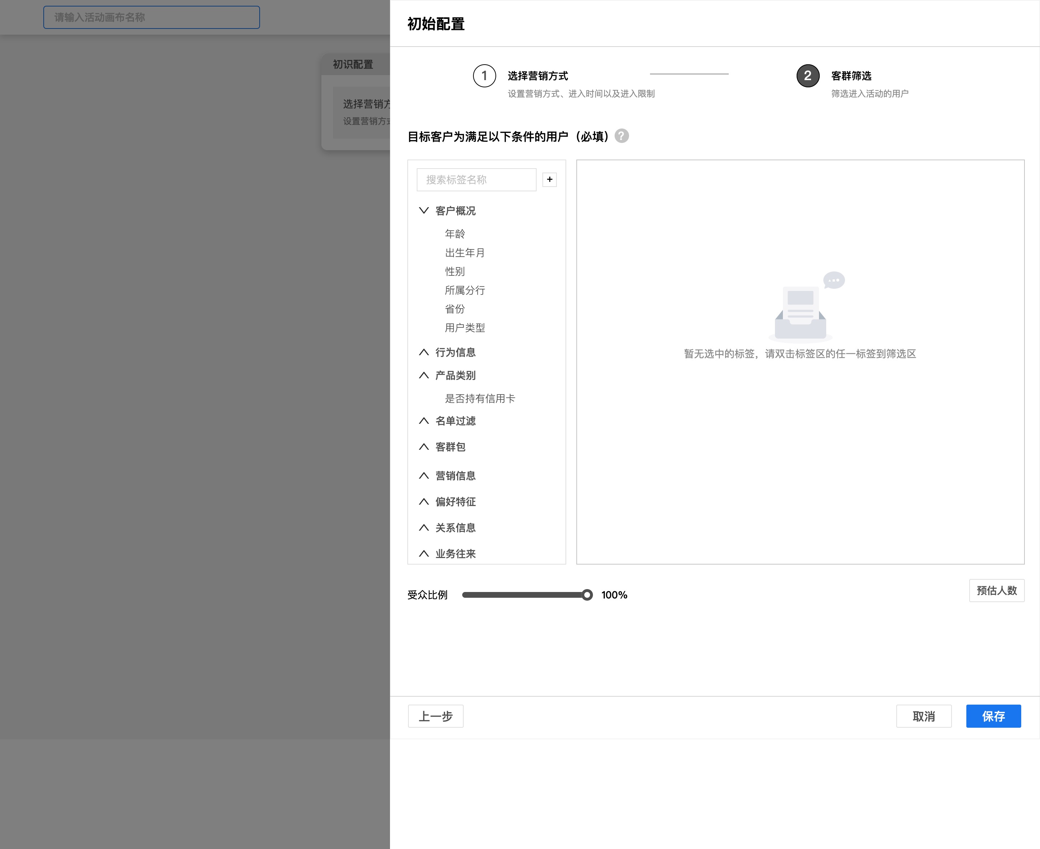
Task: Click the help question mark icon
Action: click(621, 136)
